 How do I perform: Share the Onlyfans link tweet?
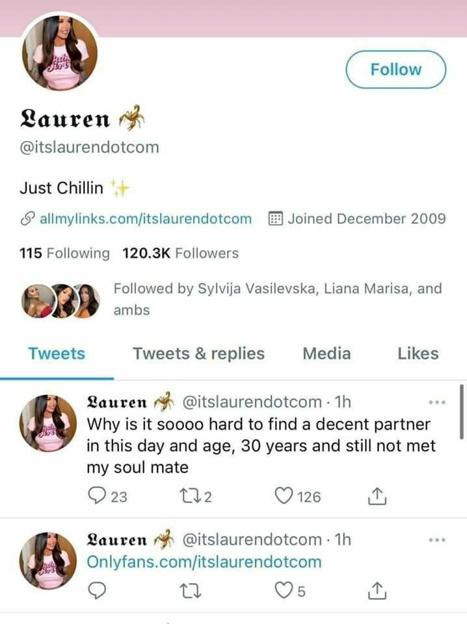[377, 591]
